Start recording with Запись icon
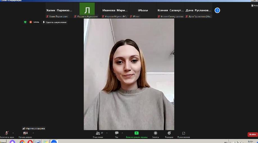The image size is (258, 143). pos(155,133)
